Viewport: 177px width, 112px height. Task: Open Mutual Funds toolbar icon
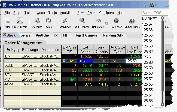coord(132,23)
